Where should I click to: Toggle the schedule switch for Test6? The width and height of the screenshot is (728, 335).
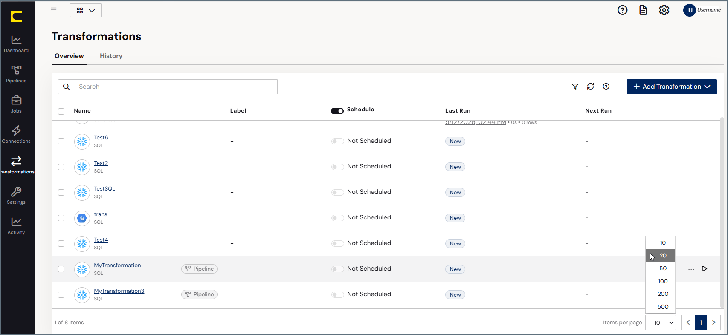point(338,141)
